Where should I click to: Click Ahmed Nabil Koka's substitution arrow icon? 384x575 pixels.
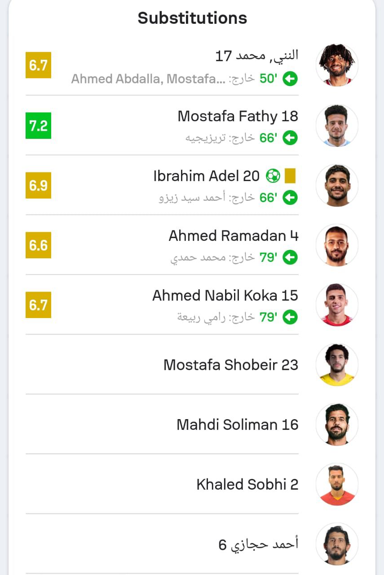290,317
